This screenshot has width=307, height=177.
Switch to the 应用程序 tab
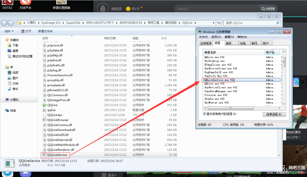pos(206,44)
